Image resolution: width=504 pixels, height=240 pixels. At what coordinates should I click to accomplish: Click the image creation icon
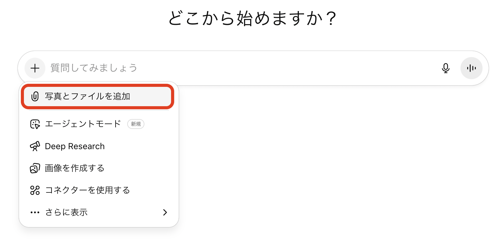tap(35, 168)
